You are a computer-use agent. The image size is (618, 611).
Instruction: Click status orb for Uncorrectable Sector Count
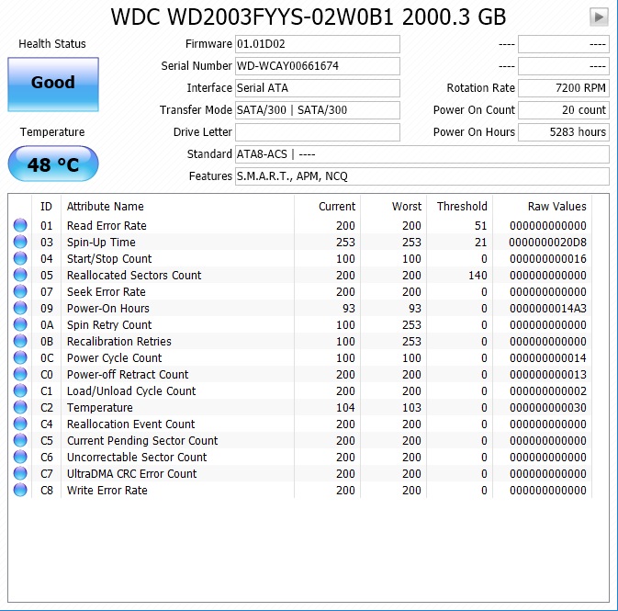coord(20,458)
